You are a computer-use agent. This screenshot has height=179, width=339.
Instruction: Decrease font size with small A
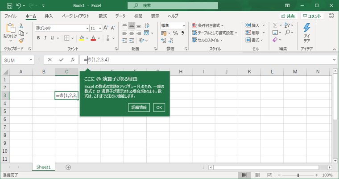click(113, 28)
